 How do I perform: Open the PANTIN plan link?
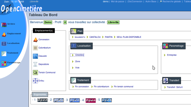tap(109, 37)
